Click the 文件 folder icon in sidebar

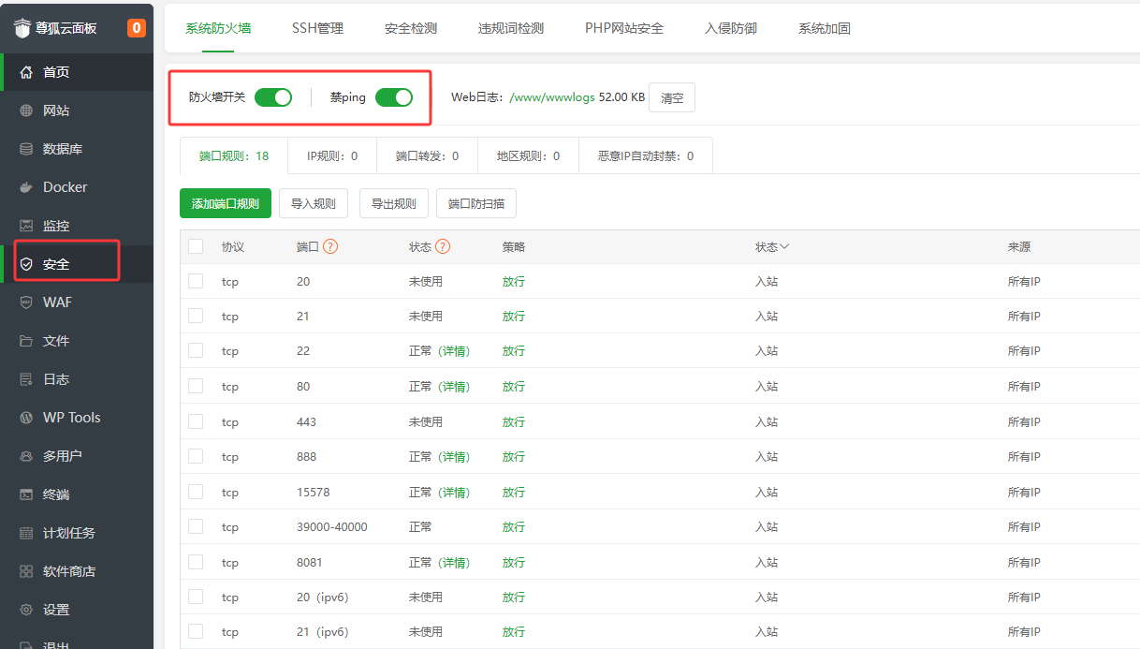(26, 341)
